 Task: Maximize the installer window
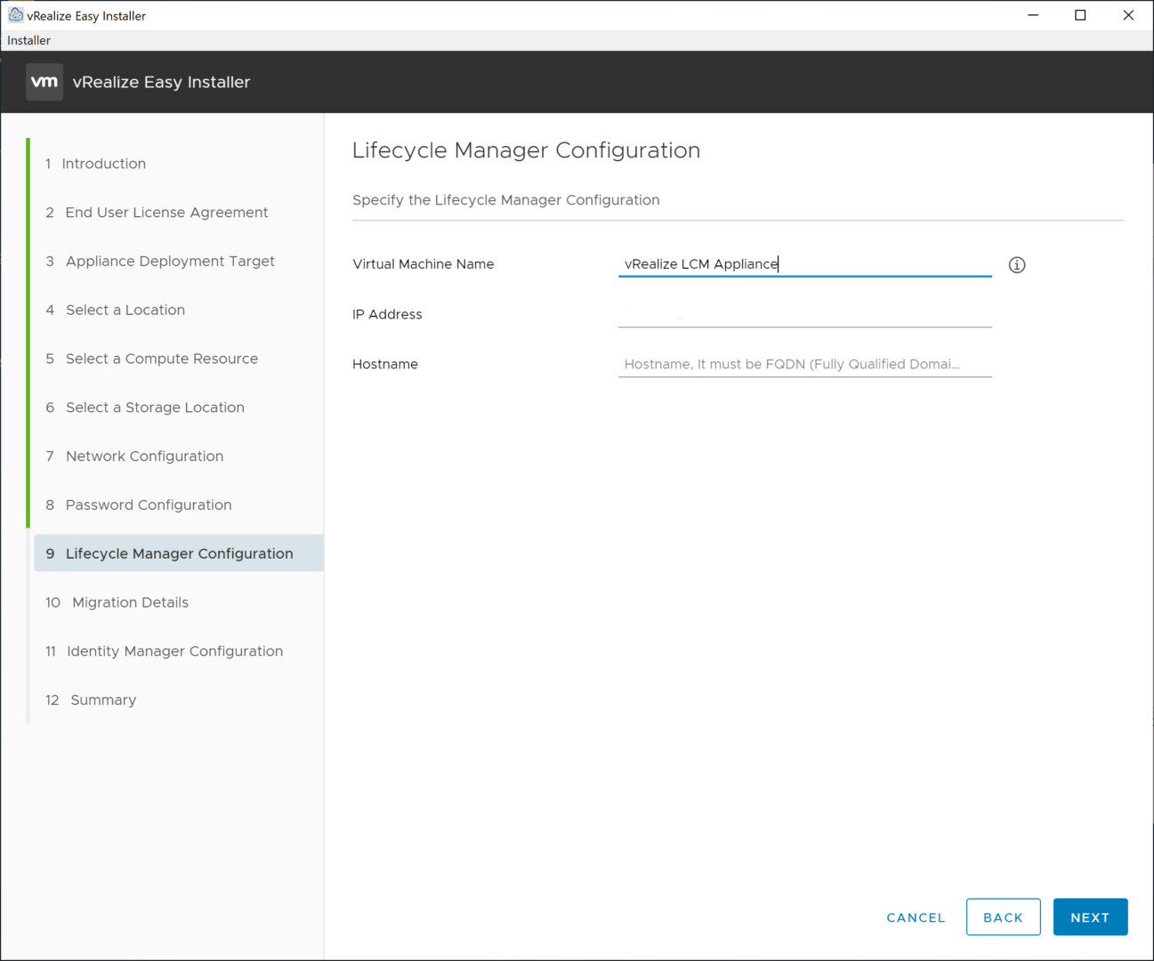[x=1080, y=15]
